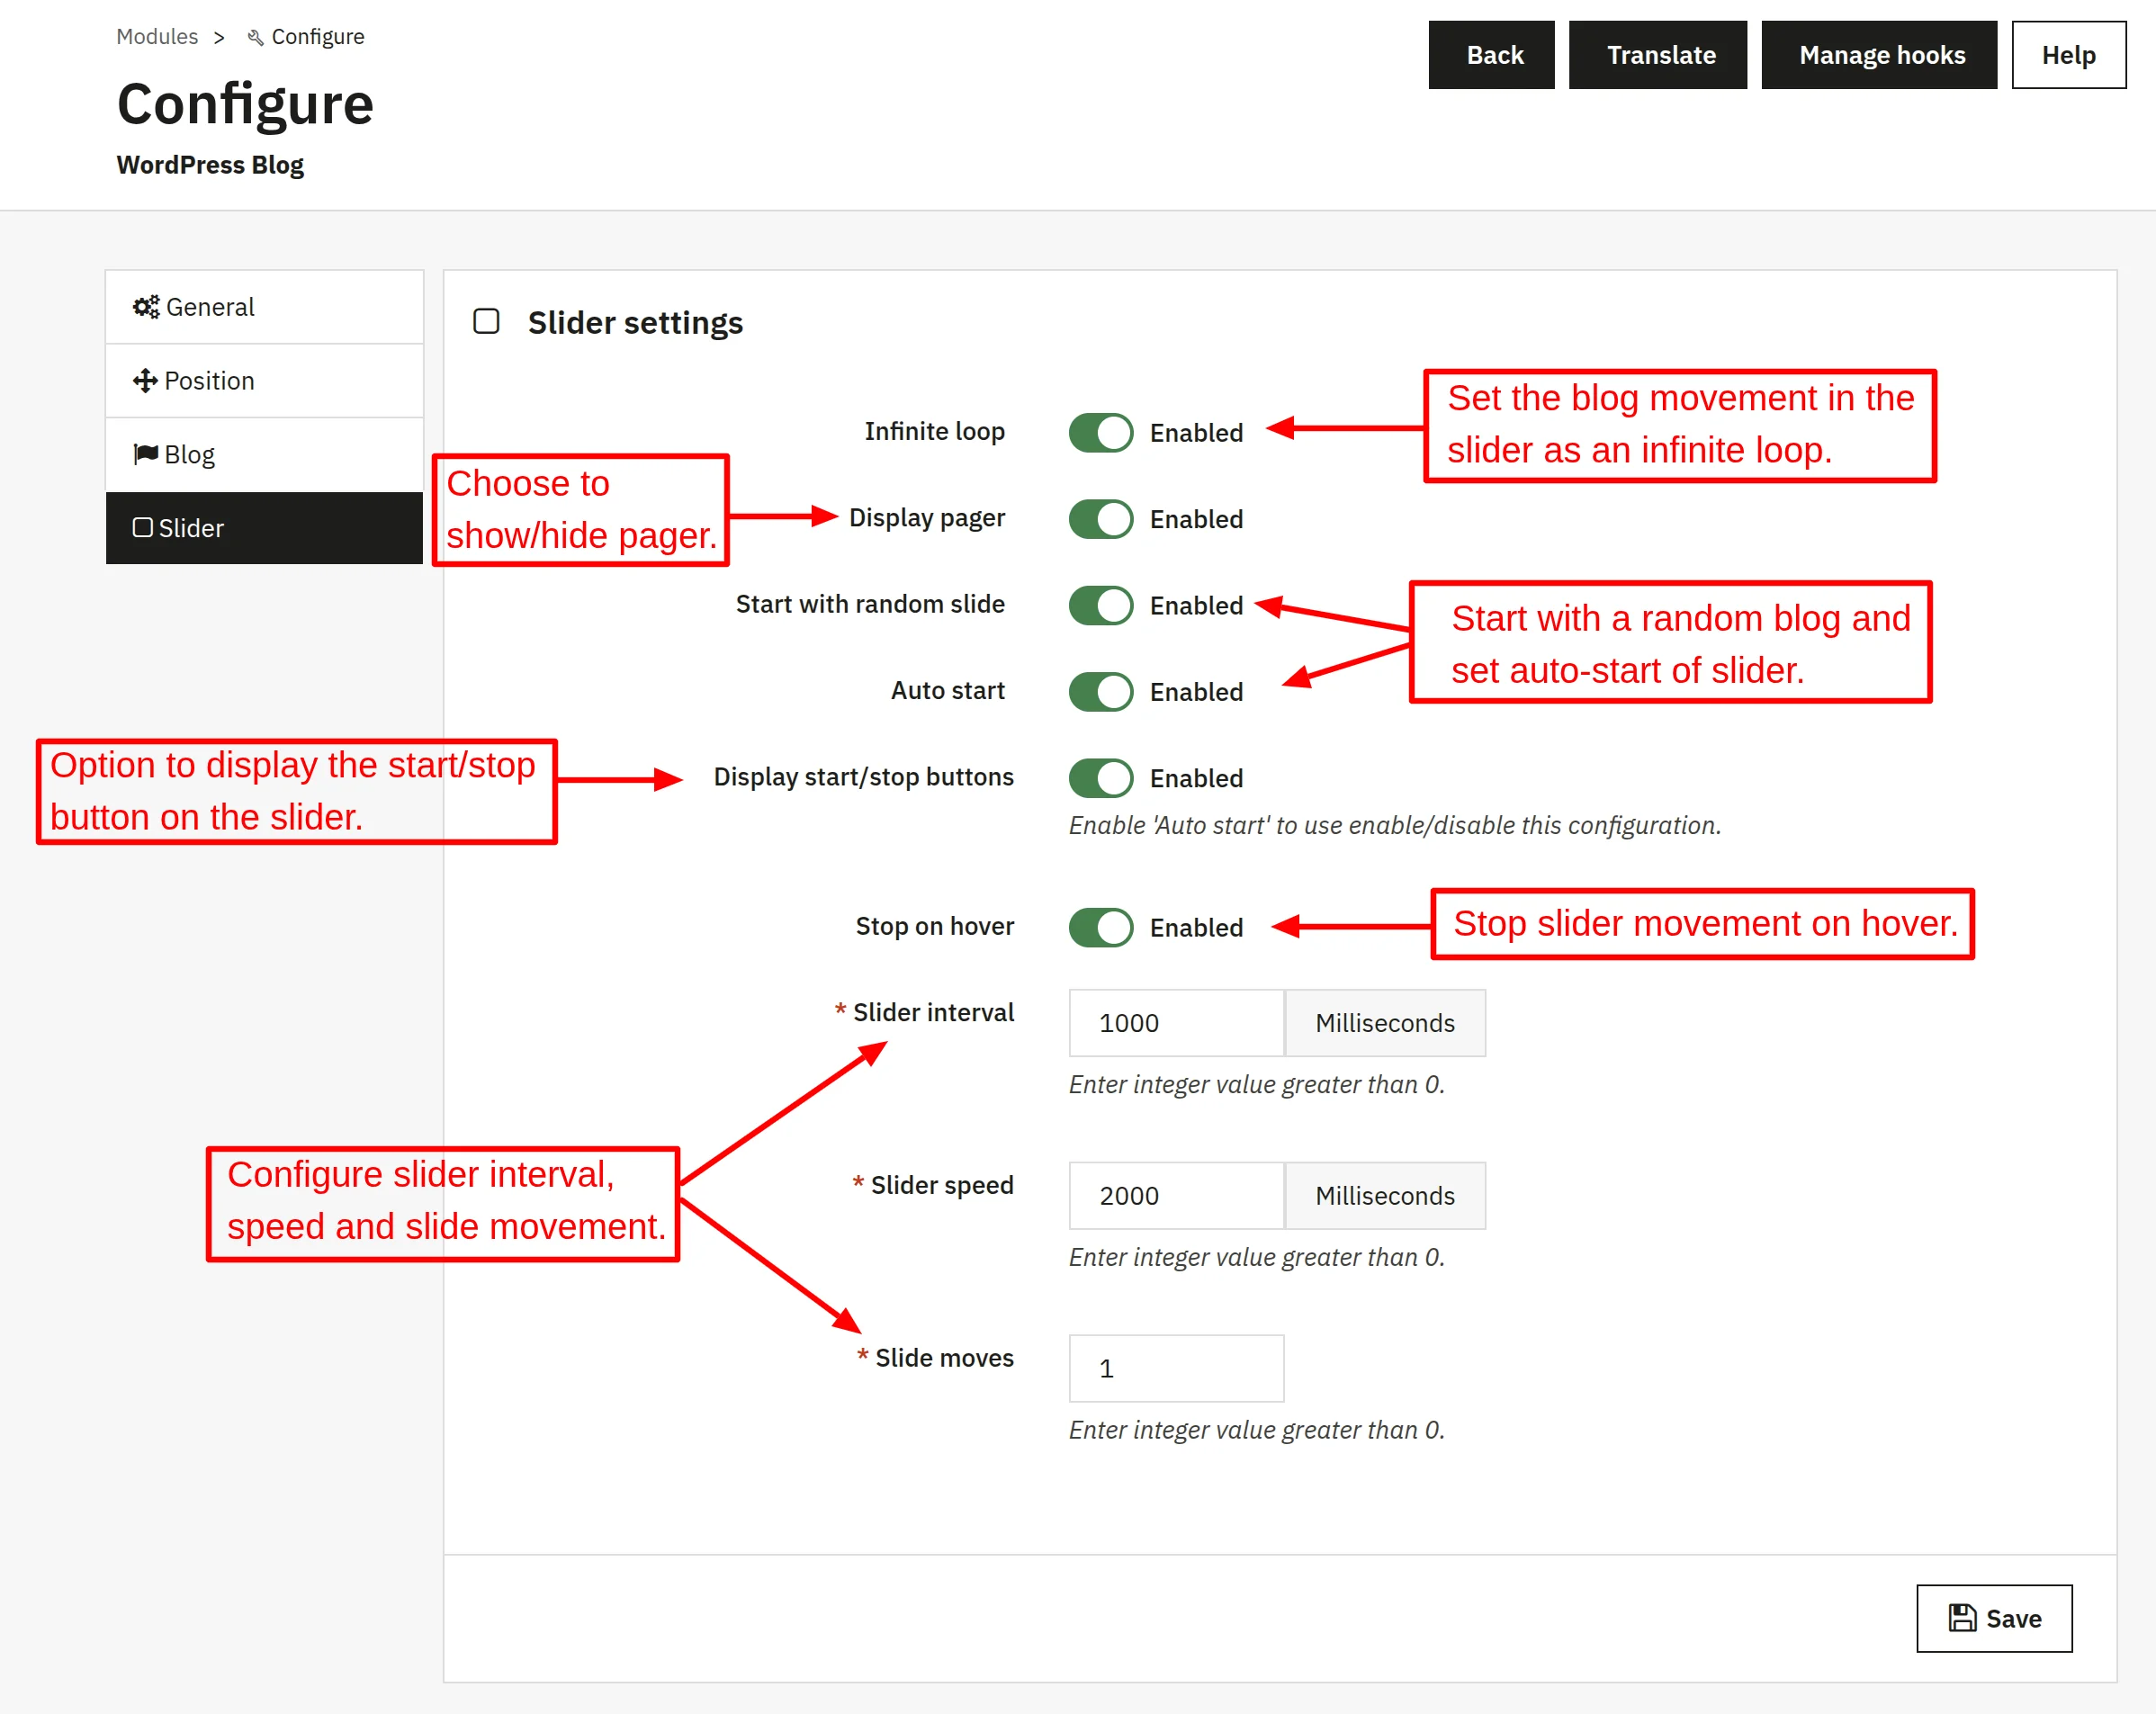Click Milliseconds addon beside Slider interval

1385,1022
